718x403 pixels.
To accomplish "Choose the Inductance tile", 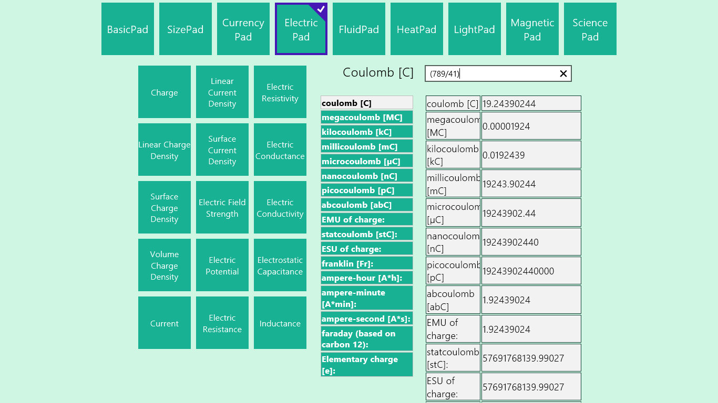I will [280, 323].
